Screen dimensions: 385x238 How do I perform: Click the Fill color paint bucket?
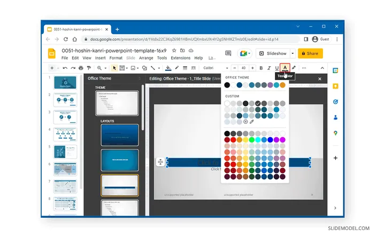pos(168,68)
